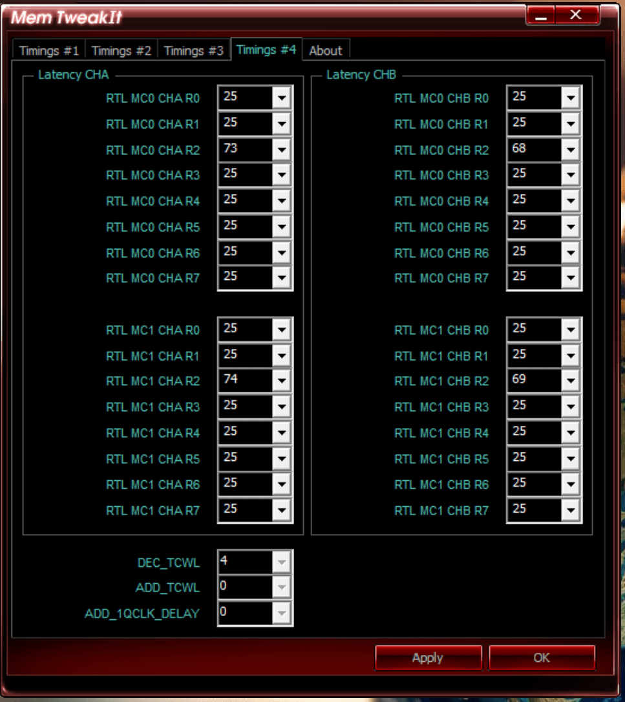Open RTL MC0 CHB R3 dropdown arrow
625x702 pixels.
tap(571, 175)
